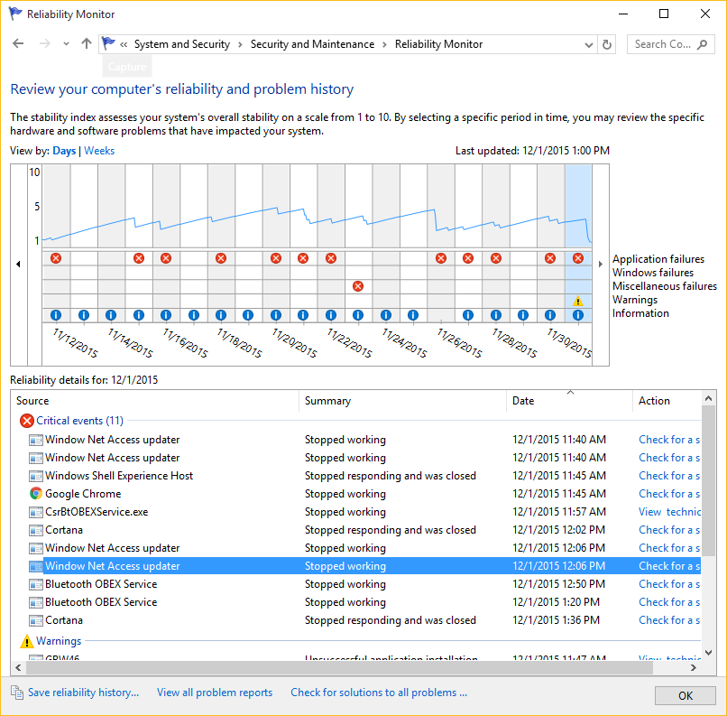Click double chevron at start of breadcrumb
This screenshot has width=727, height=716.
click(124, 44)
